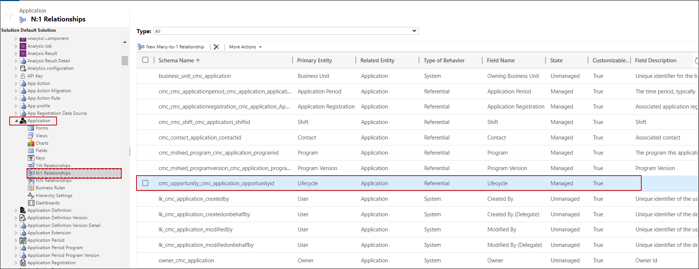Collapse the Application entity tree node
This screenshot has width=699, height=269.
pos(16,121)
